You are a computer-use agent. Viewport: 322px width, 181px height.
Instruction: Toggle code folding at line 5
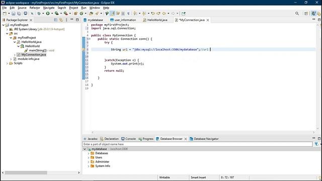[x=90, y=39]
